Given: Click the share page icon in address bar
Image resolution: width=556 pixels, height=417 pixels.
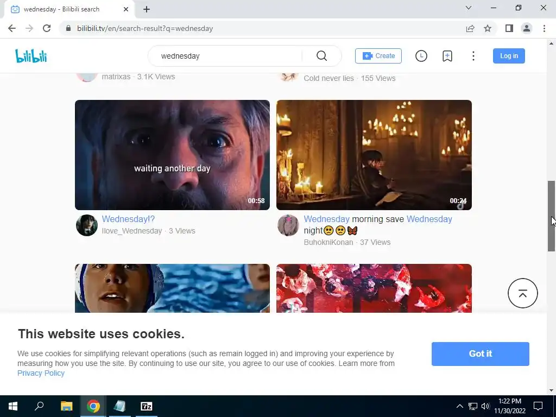Looking at the screenshot, I should coord(470,28).
